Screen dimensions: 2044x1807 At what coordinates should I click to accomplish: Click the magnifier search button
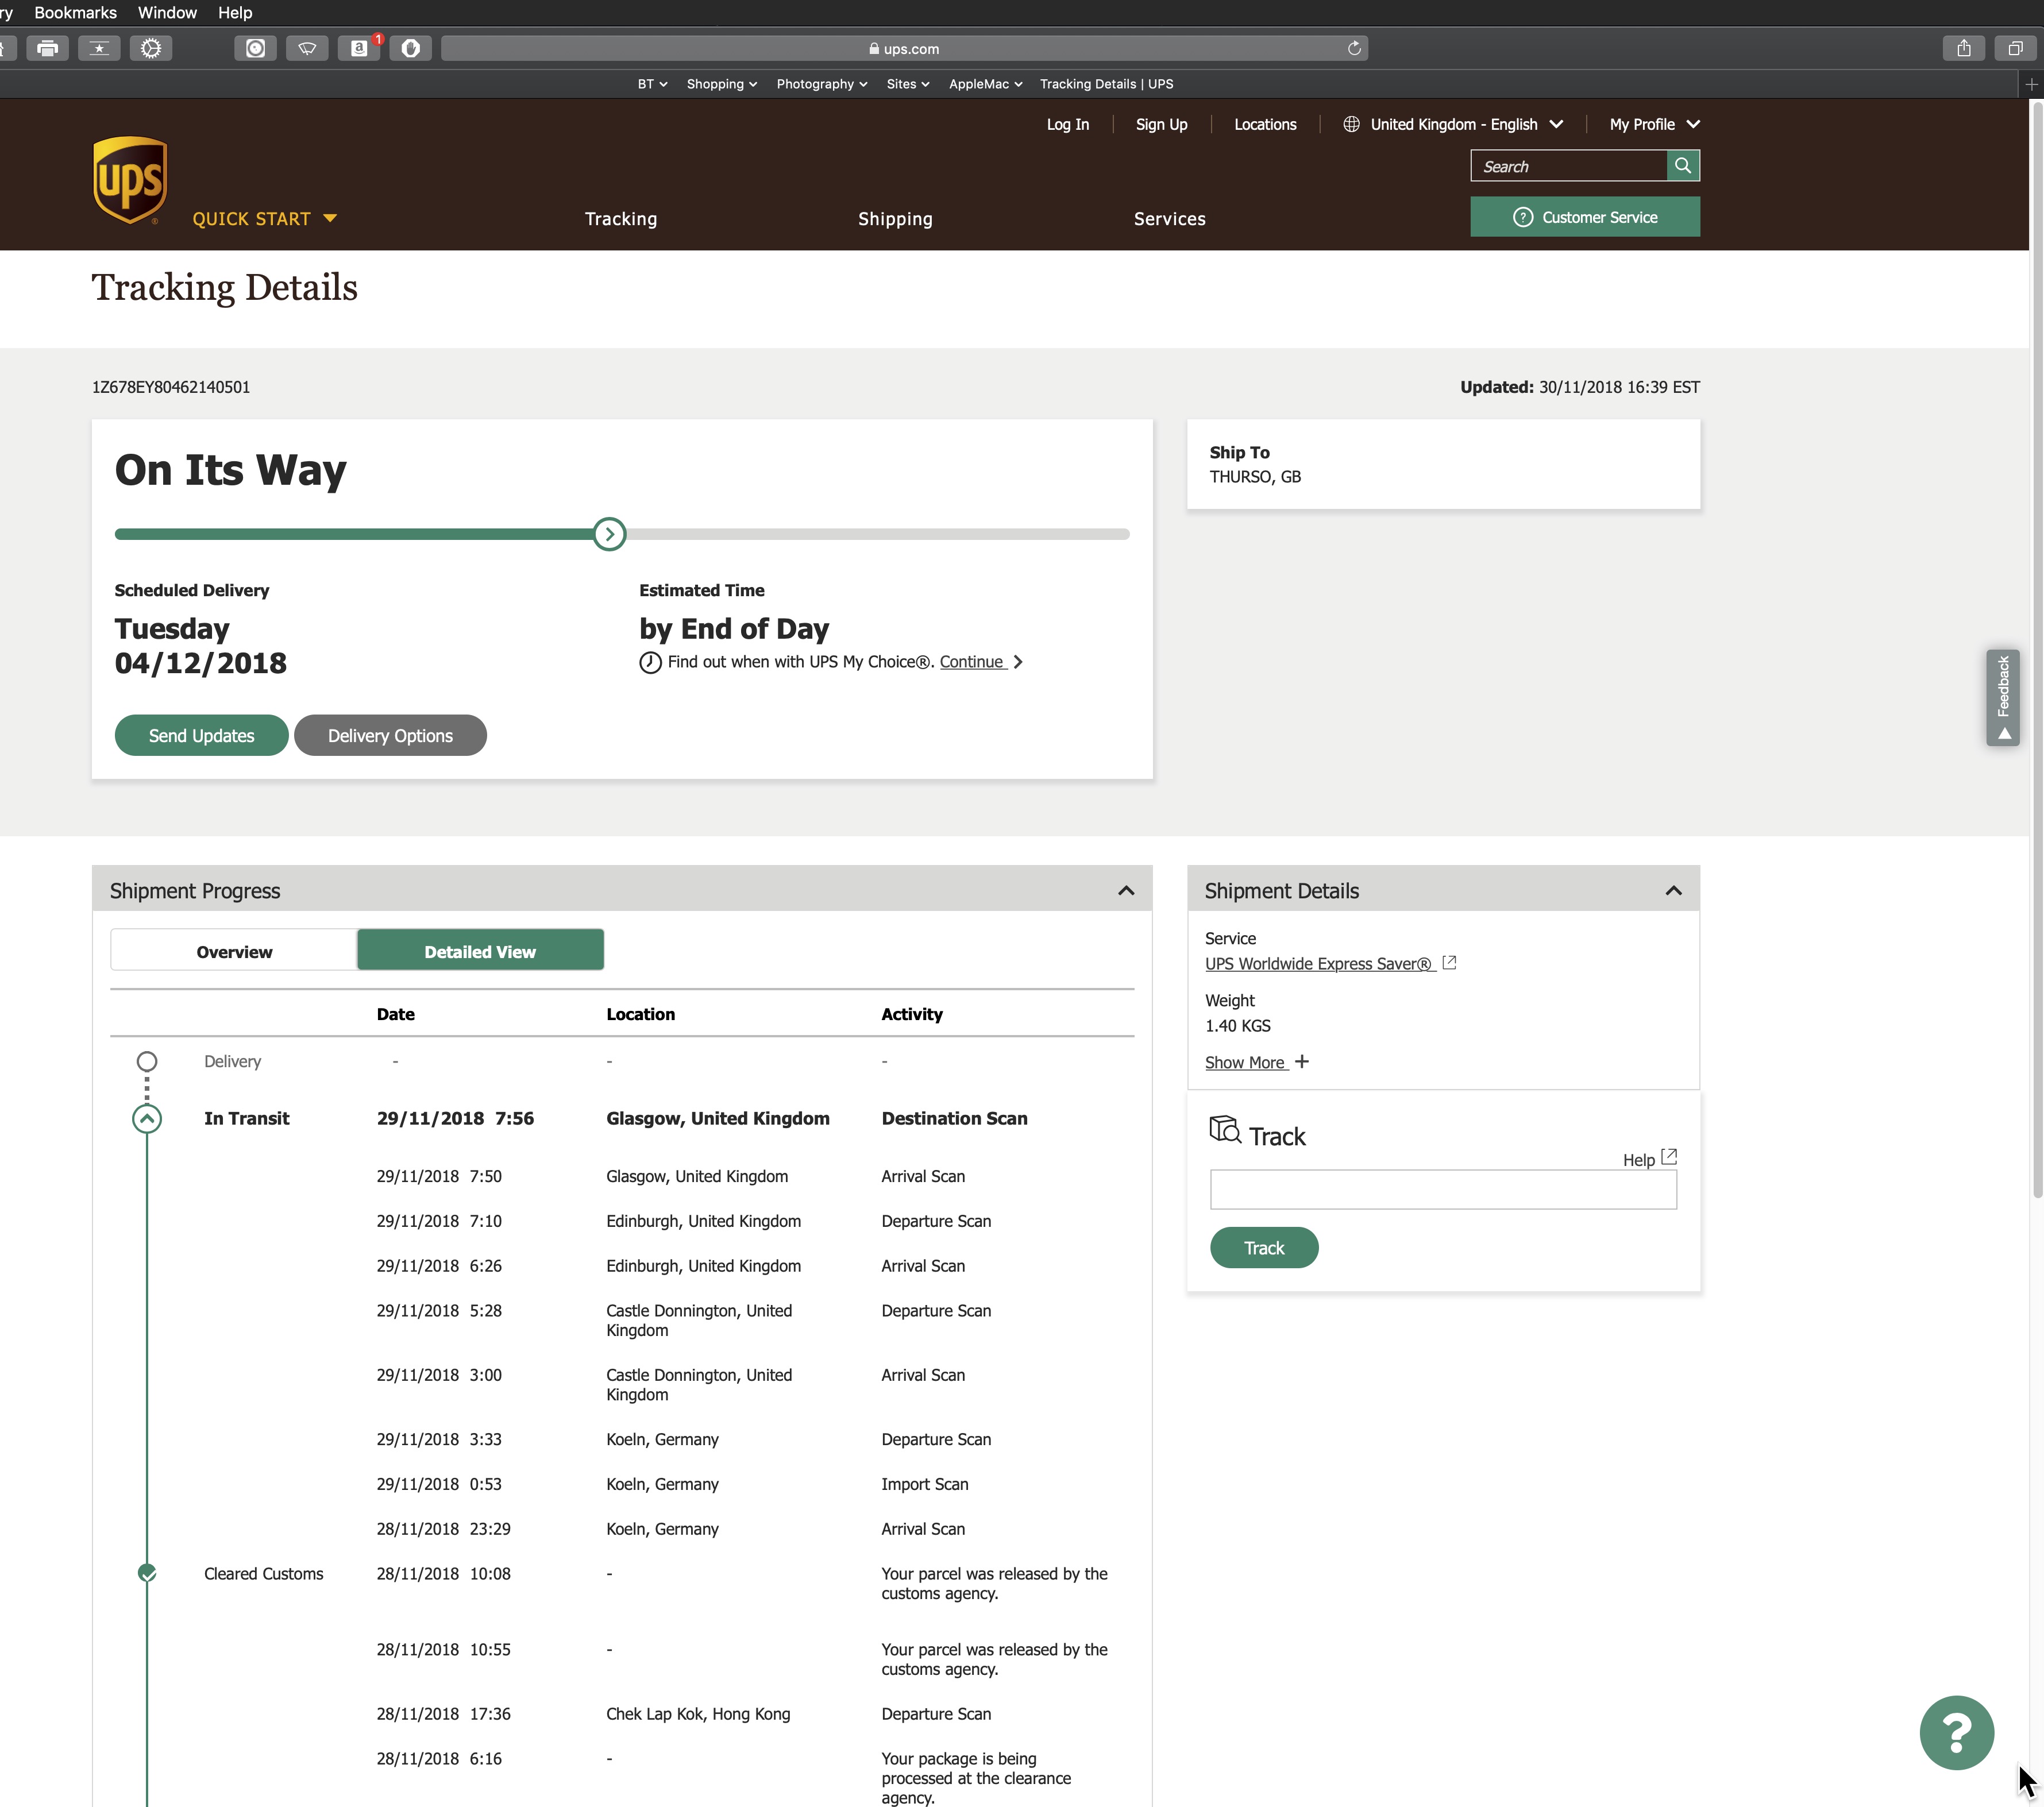click(x=1683, y=166)
